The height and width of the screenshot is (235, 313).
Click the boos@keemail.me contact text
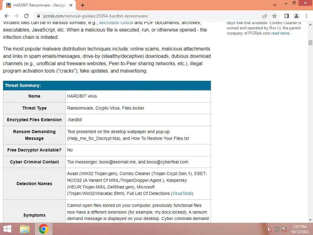pos(117,162)
